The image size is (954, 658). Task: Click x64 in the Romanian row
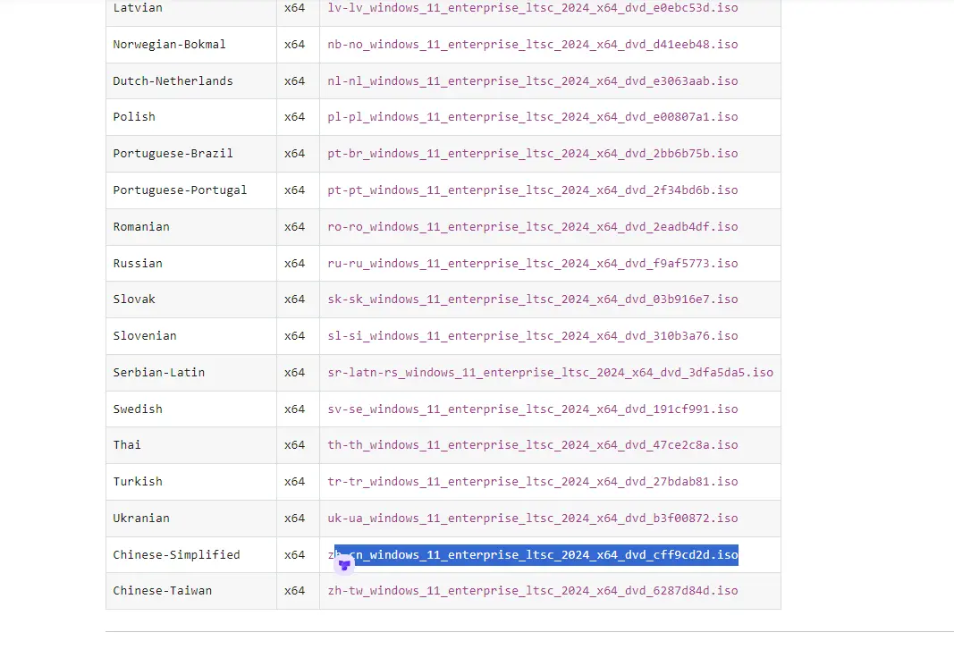pyautogui.click(x=294, y=226)
